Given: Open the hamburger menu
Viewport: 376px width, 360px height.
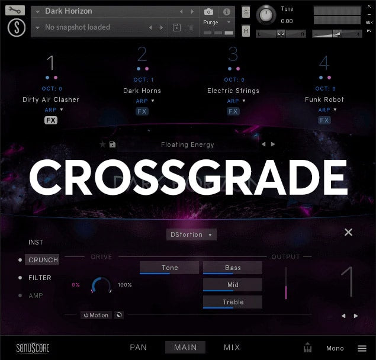Looking at the screenshot, I should [x=362, y=348].
